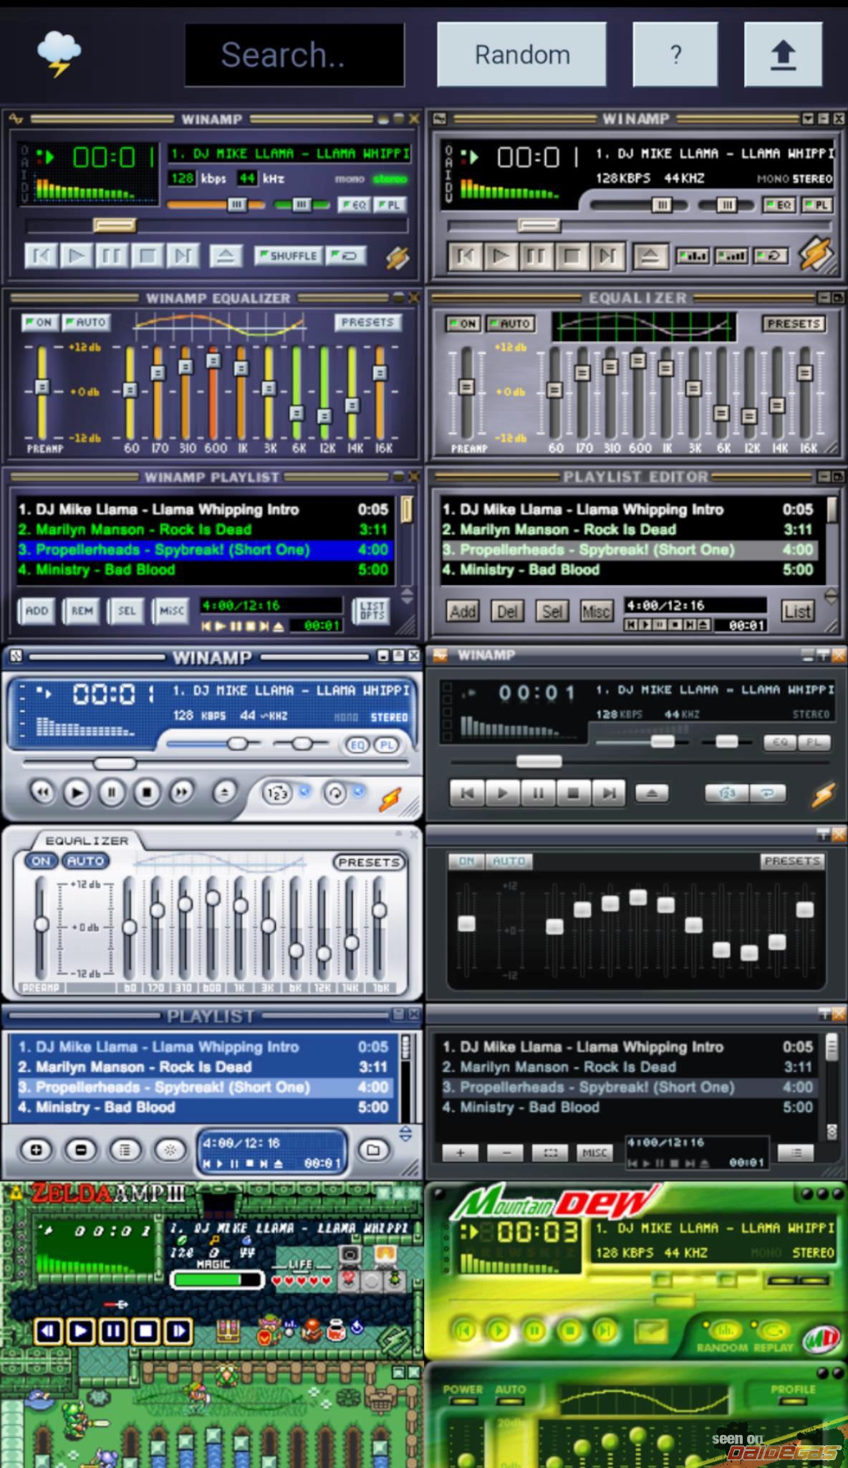Viewport: 848px width, 1468px height.
Task: Toggle ON in gray Equalizer
Action: coord(463,324)
